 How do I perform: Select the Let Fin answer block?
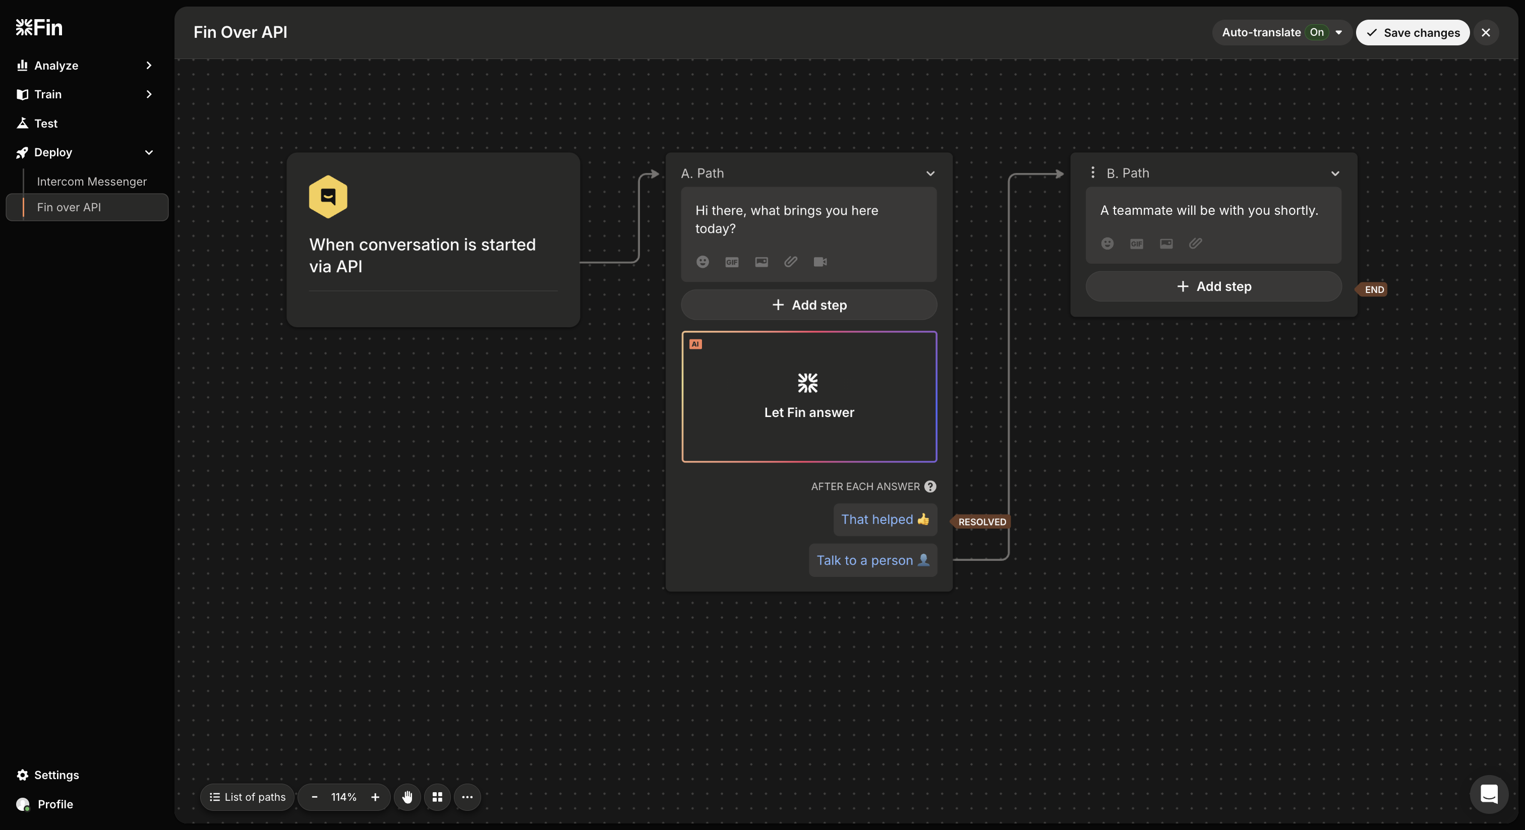809,397
